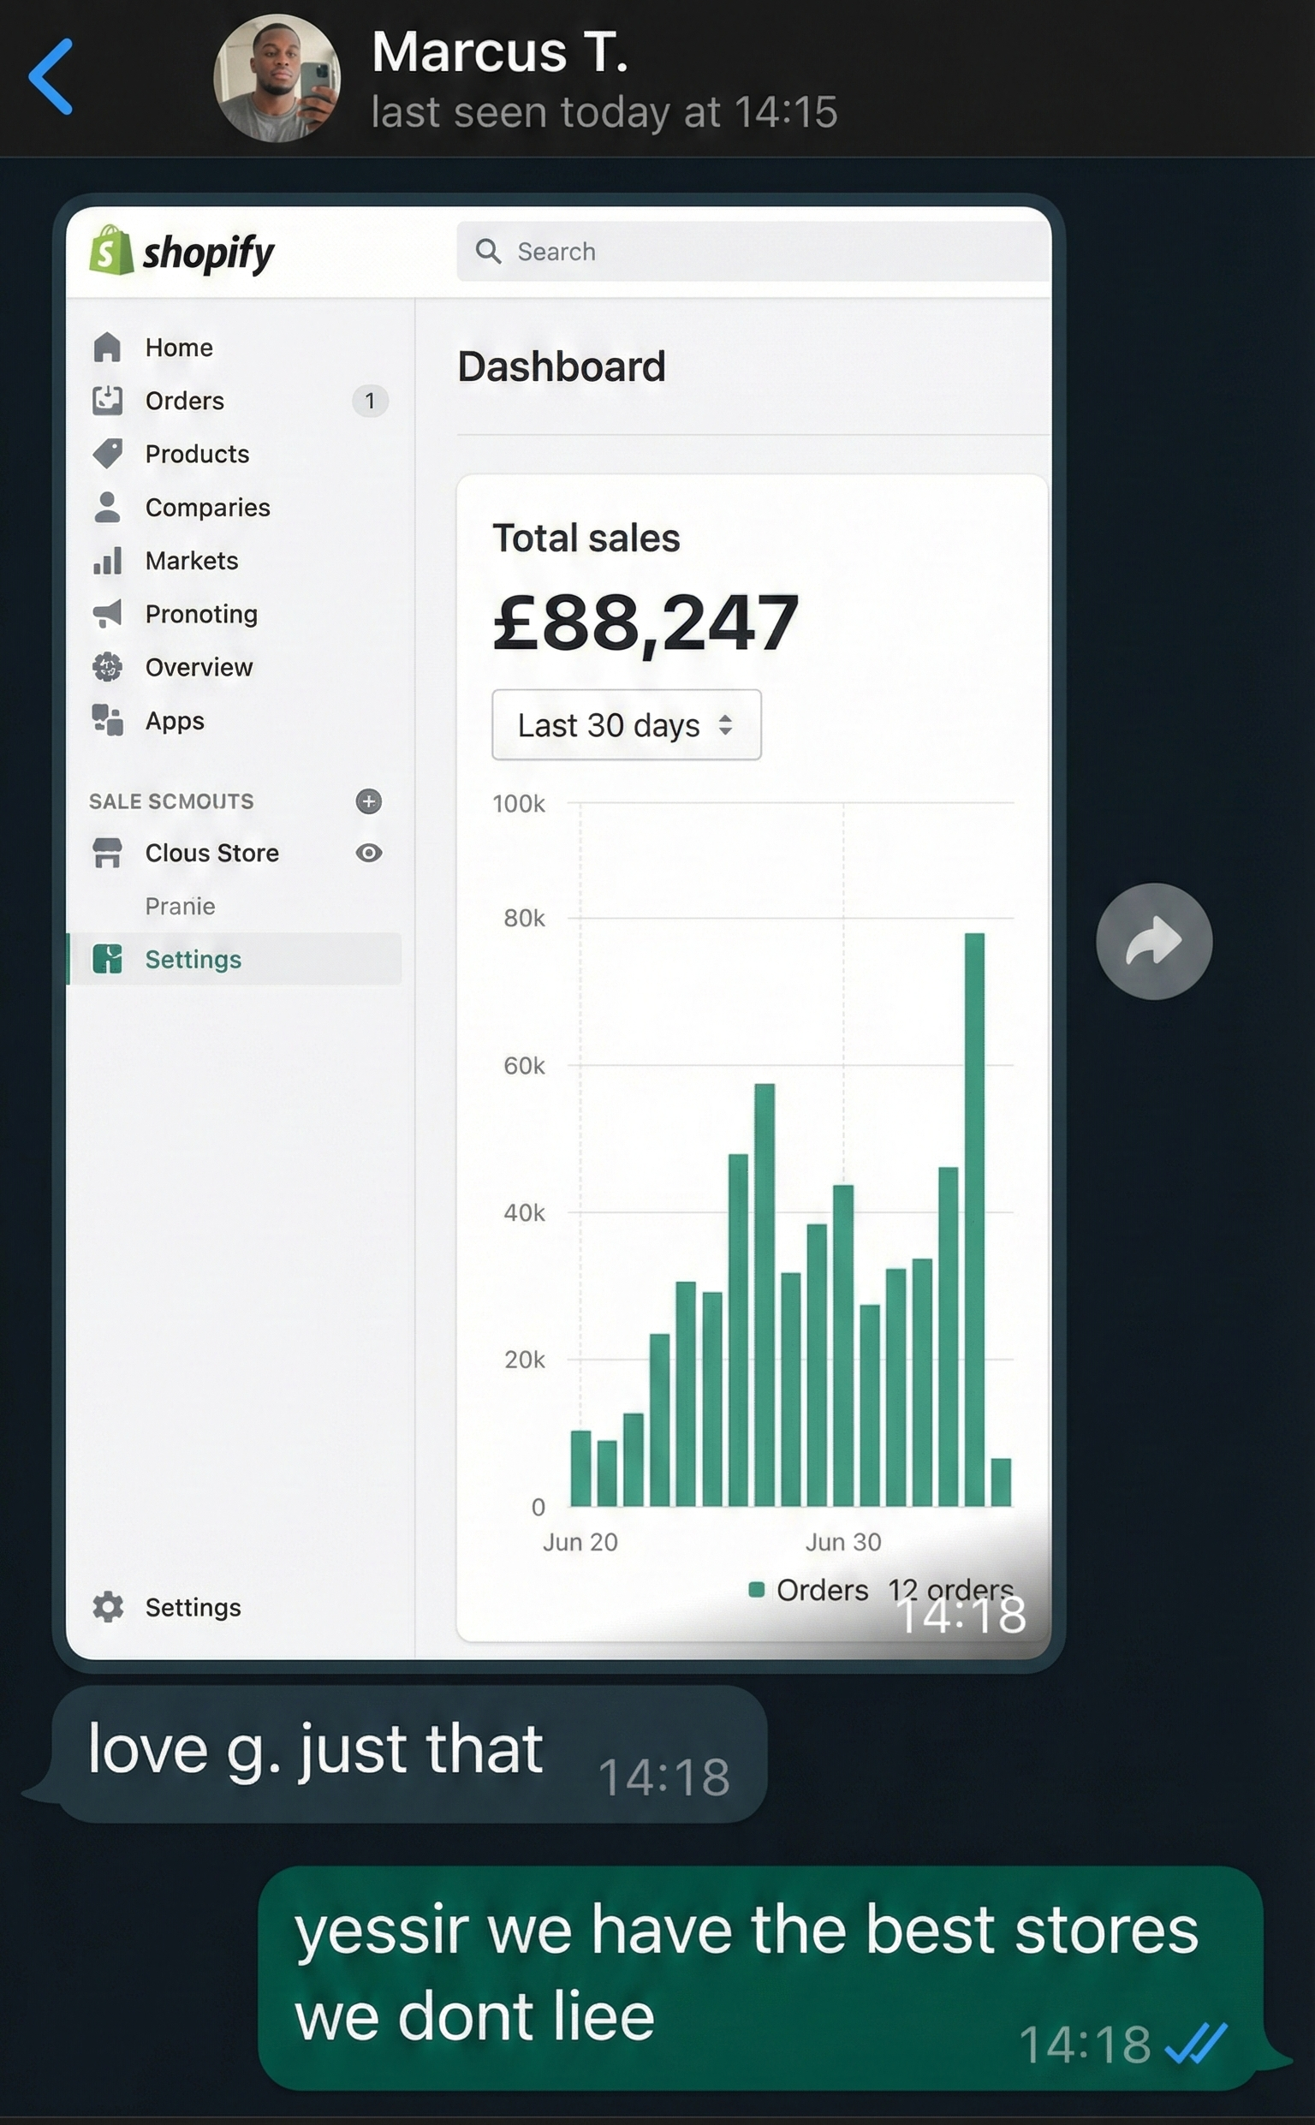Viewport: 1315px width, 2125px height.
Task: Tap the Marcus T. contact name
Action: click(x=499, y=52)
